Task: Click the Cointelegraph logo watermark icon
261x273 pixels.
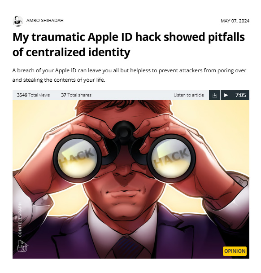Action: click(x=22, y=246)
